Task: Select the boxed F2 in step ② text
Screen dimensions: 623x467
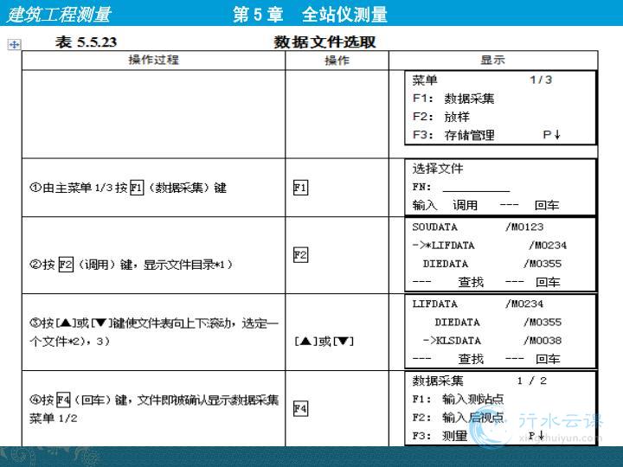Action: (x=65, y=264)
